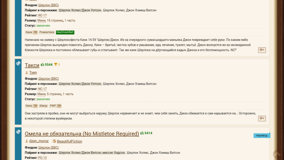284x160 pixels.
Task: Open the Шерлок (BBC) fandom link in Такси card
Action: click(x=48, y=79)
